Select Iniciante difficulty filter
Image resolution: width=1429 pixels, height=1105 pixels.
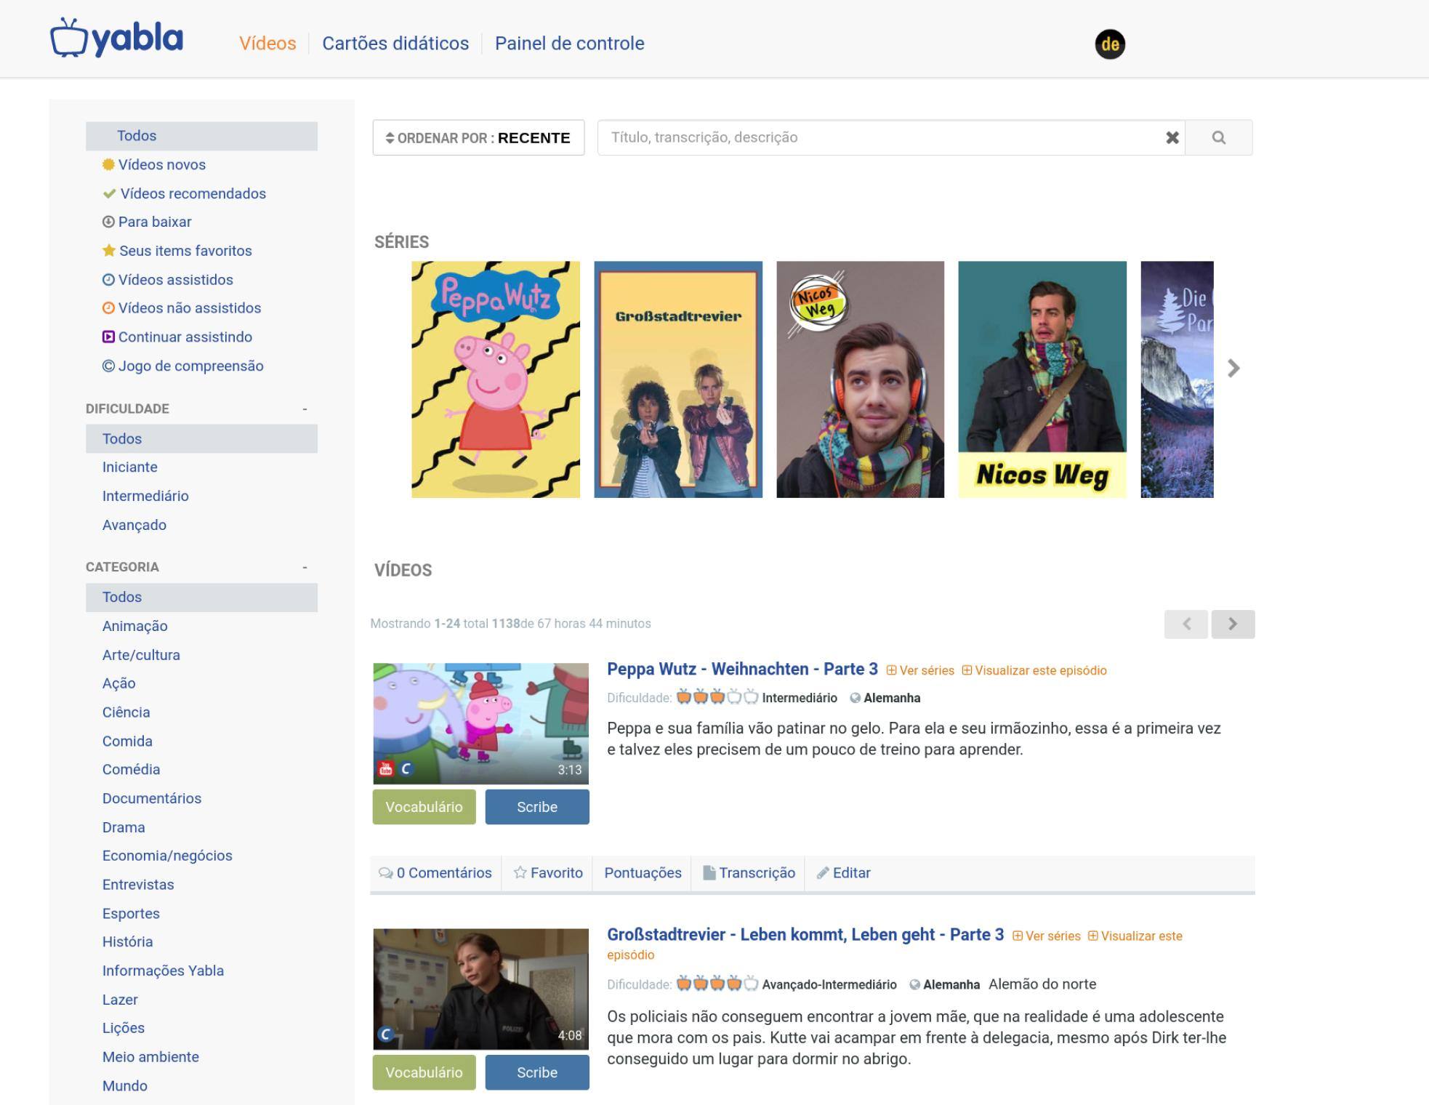tap(130, 467)
